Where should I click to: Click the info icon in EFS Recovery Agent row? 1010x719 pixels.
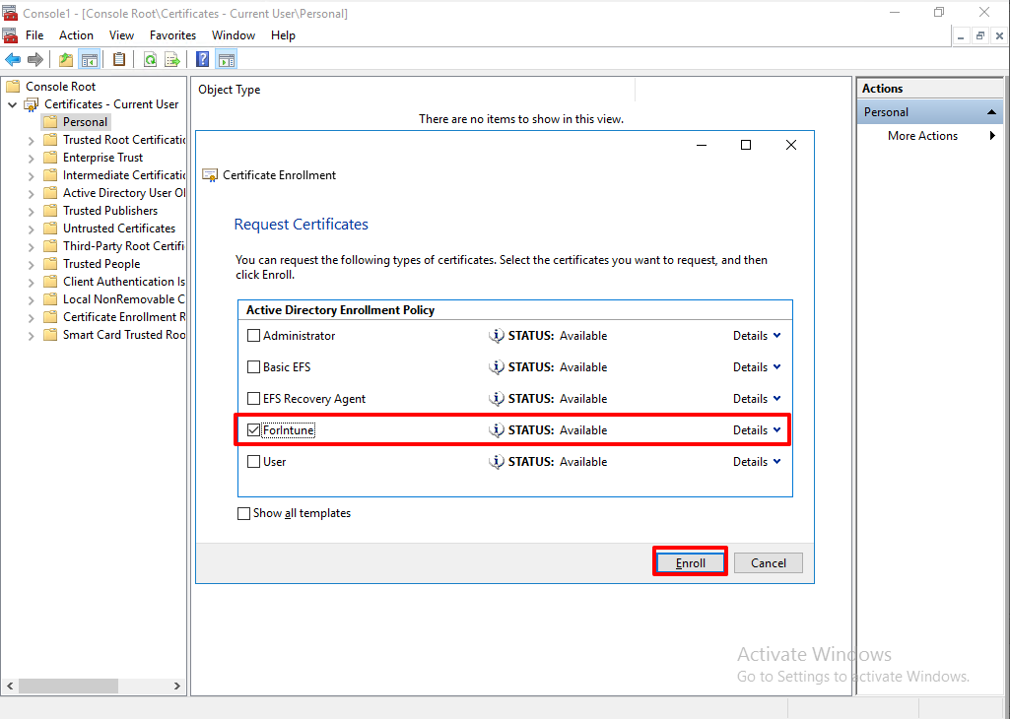point(496,399)
